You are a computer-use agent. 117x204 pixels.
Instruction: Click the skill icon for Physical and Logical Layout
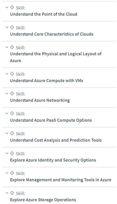tap(12, 47)
